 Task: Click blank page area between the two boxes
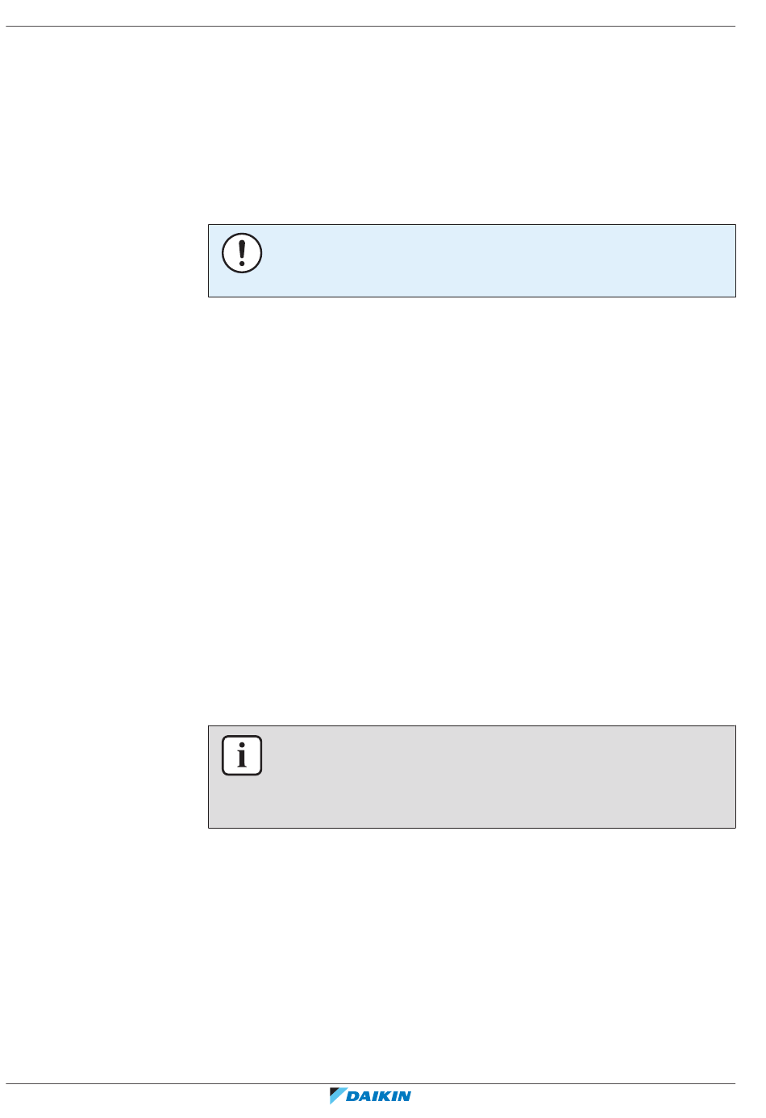[472, 511]
